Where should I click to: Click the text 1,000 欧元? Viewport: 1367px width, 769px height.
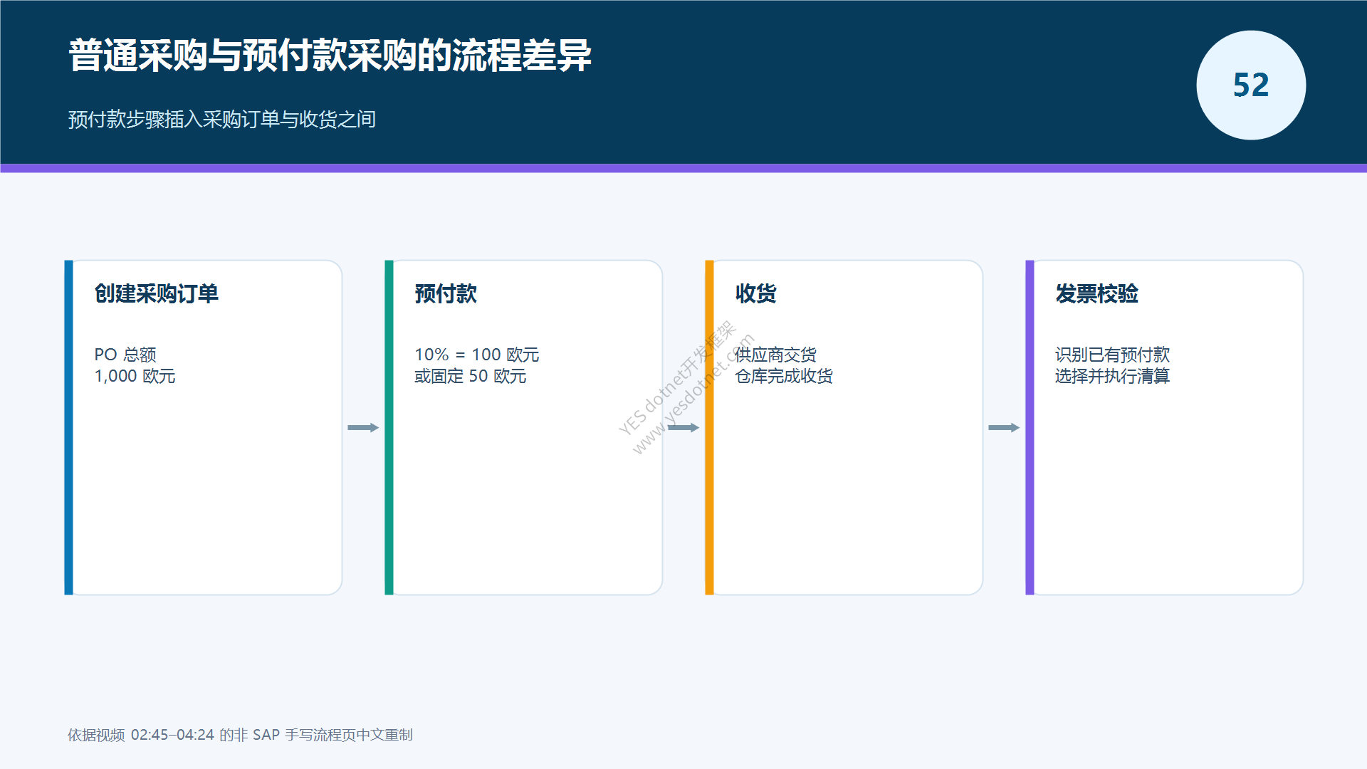tap(135, 376)
